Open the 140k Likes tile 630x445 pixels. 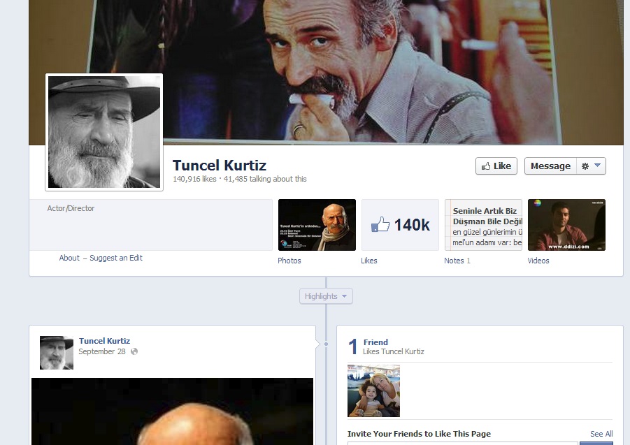[x=400, y=225]
